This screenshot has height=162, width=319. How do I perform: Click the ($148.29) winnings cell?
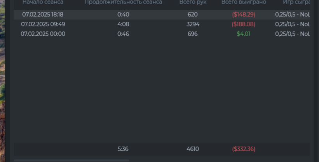click(244, 15)
